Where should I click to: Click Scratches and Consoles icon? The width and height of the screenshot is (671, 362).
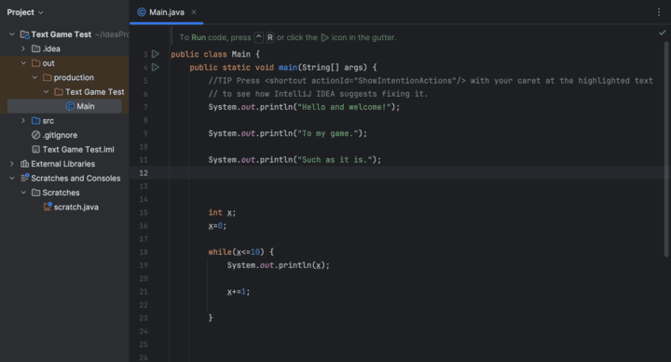tap(25, 178)
